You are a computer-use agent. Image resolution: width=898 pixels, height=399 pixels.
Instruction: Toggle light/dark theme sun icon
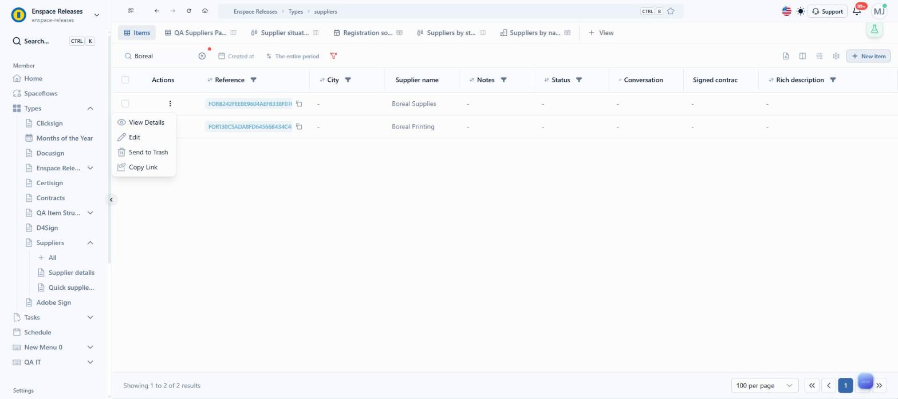pyautogui.click(x=801, y=11)
